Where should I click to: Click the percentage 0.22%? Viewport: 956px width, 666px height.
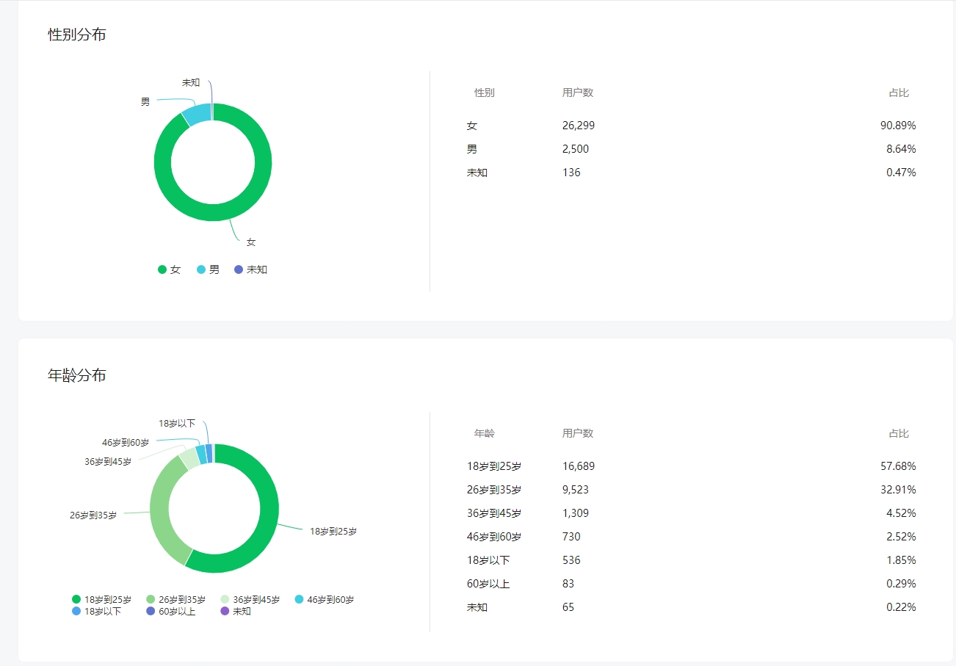point(901,607)
